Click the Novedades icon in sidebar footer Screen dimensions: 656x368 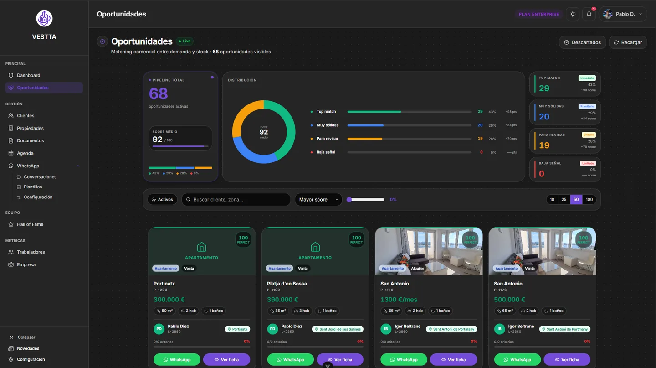11,348
